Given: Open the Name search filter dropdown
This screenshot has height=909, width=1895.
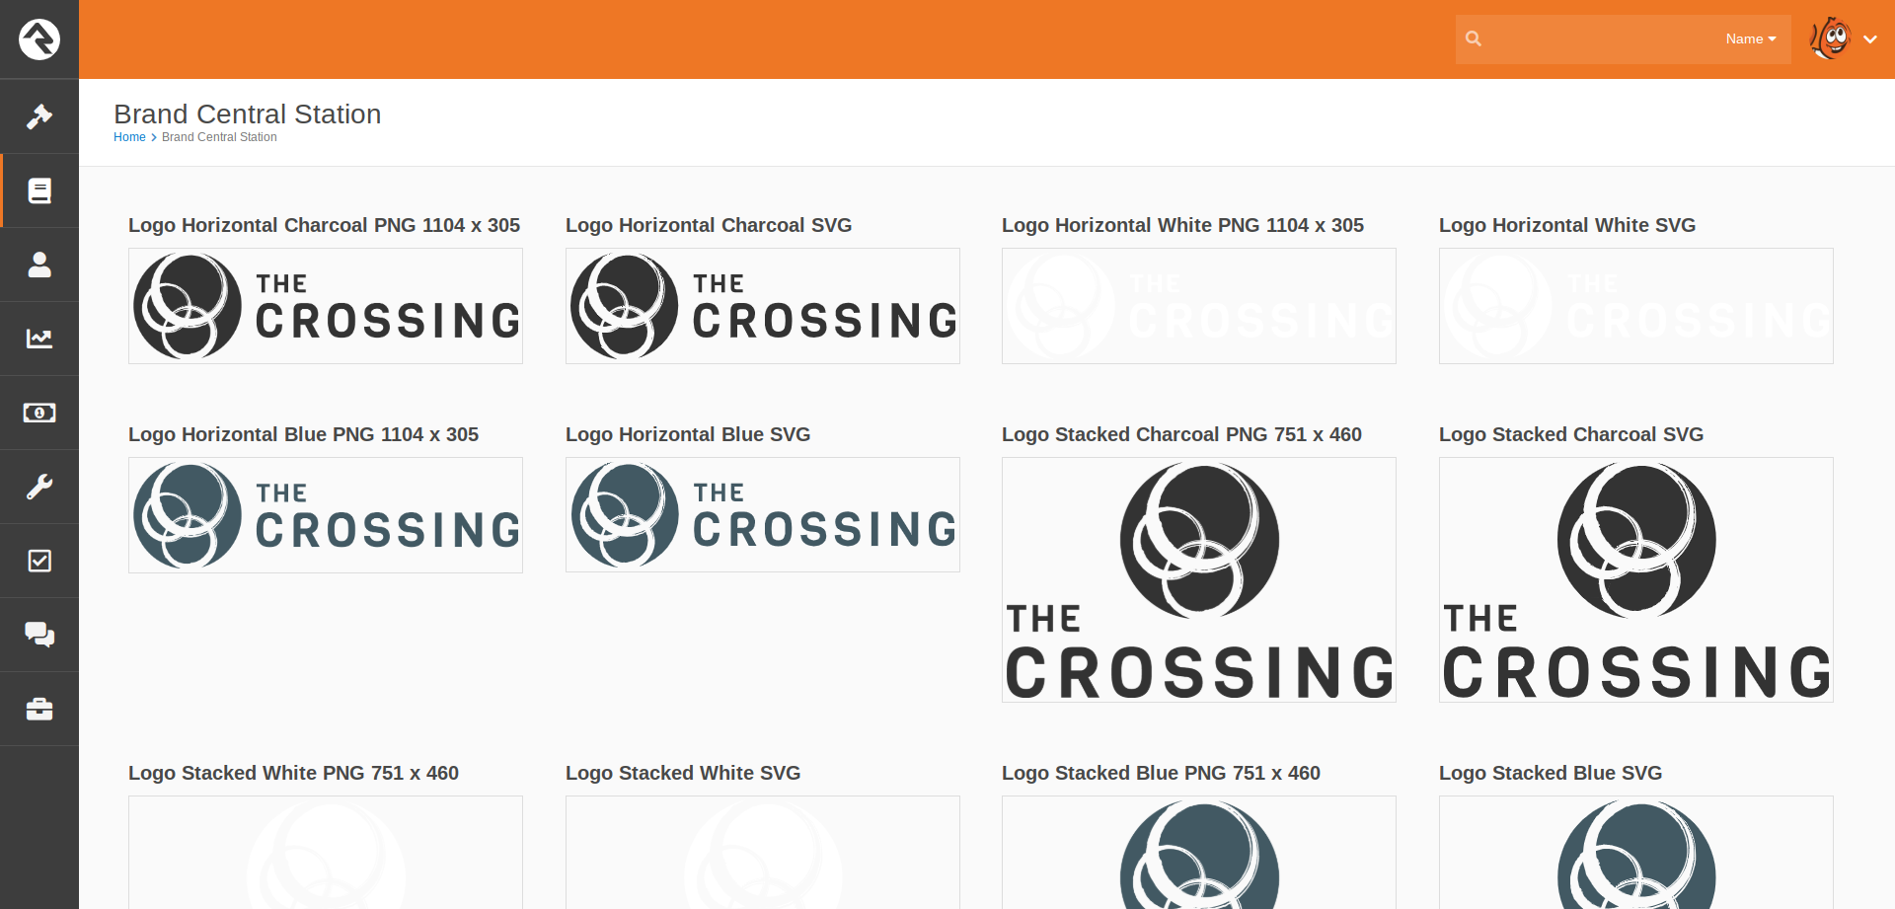Looking at the screenshot, I should (1751, 39).
